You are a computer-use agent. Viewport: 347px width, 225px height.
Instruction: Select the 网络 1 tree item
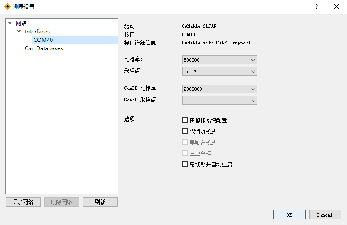(x=23, y=23)
